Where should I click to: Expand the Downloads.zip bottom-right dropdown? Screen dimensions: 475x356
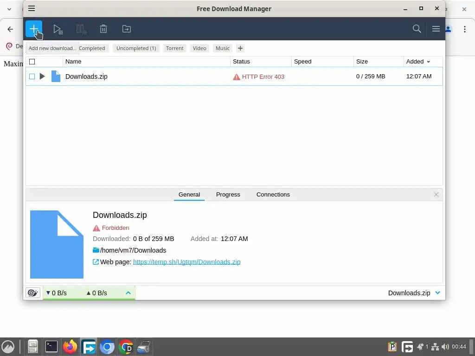438,293
